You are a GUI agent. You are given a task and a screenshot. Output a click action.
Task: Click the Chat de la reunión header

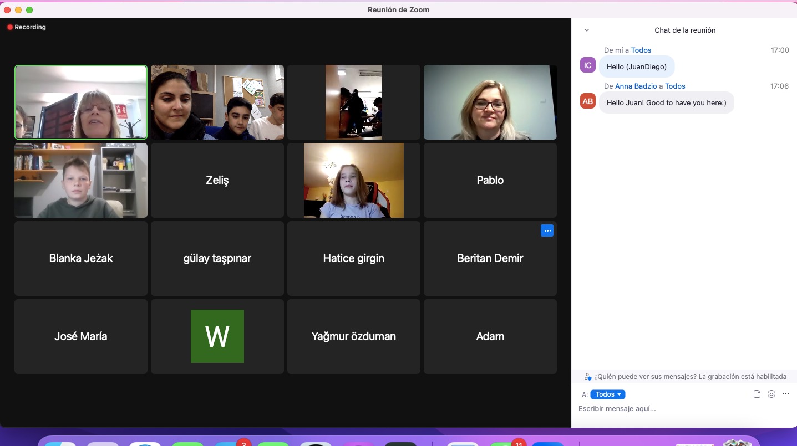coord(685,30)
